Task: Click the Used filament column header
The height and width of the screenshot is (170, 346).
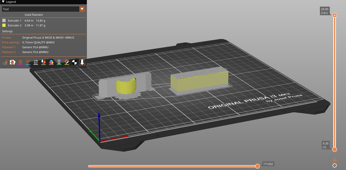Action: pos(34,15)
